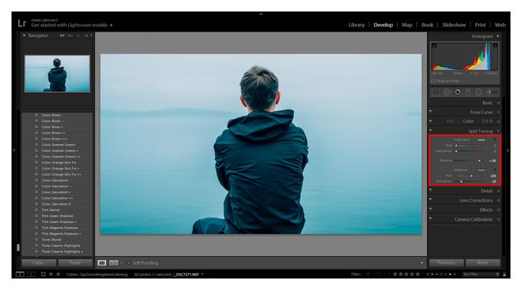Filter by flagged status icon

[x=368, y=275]
